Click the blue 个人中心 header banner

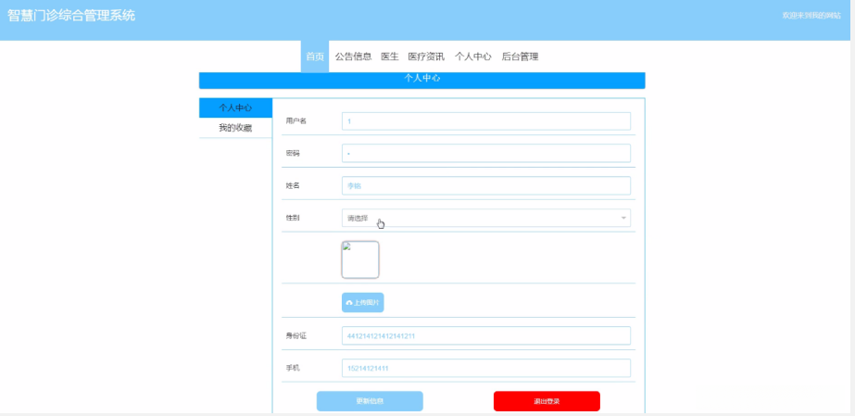(x=422, y=81)
